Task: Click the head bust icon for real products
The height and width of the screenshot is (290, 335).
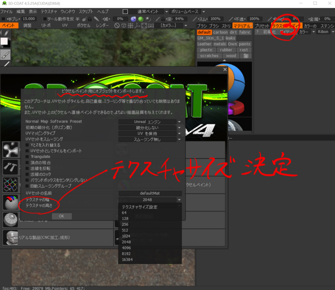Action: 10,237
